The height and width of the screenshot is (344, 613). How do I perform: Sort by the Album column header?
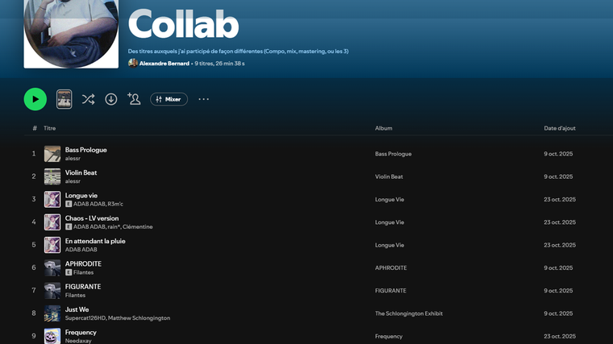pyautogui.click(x=383, y=128)
